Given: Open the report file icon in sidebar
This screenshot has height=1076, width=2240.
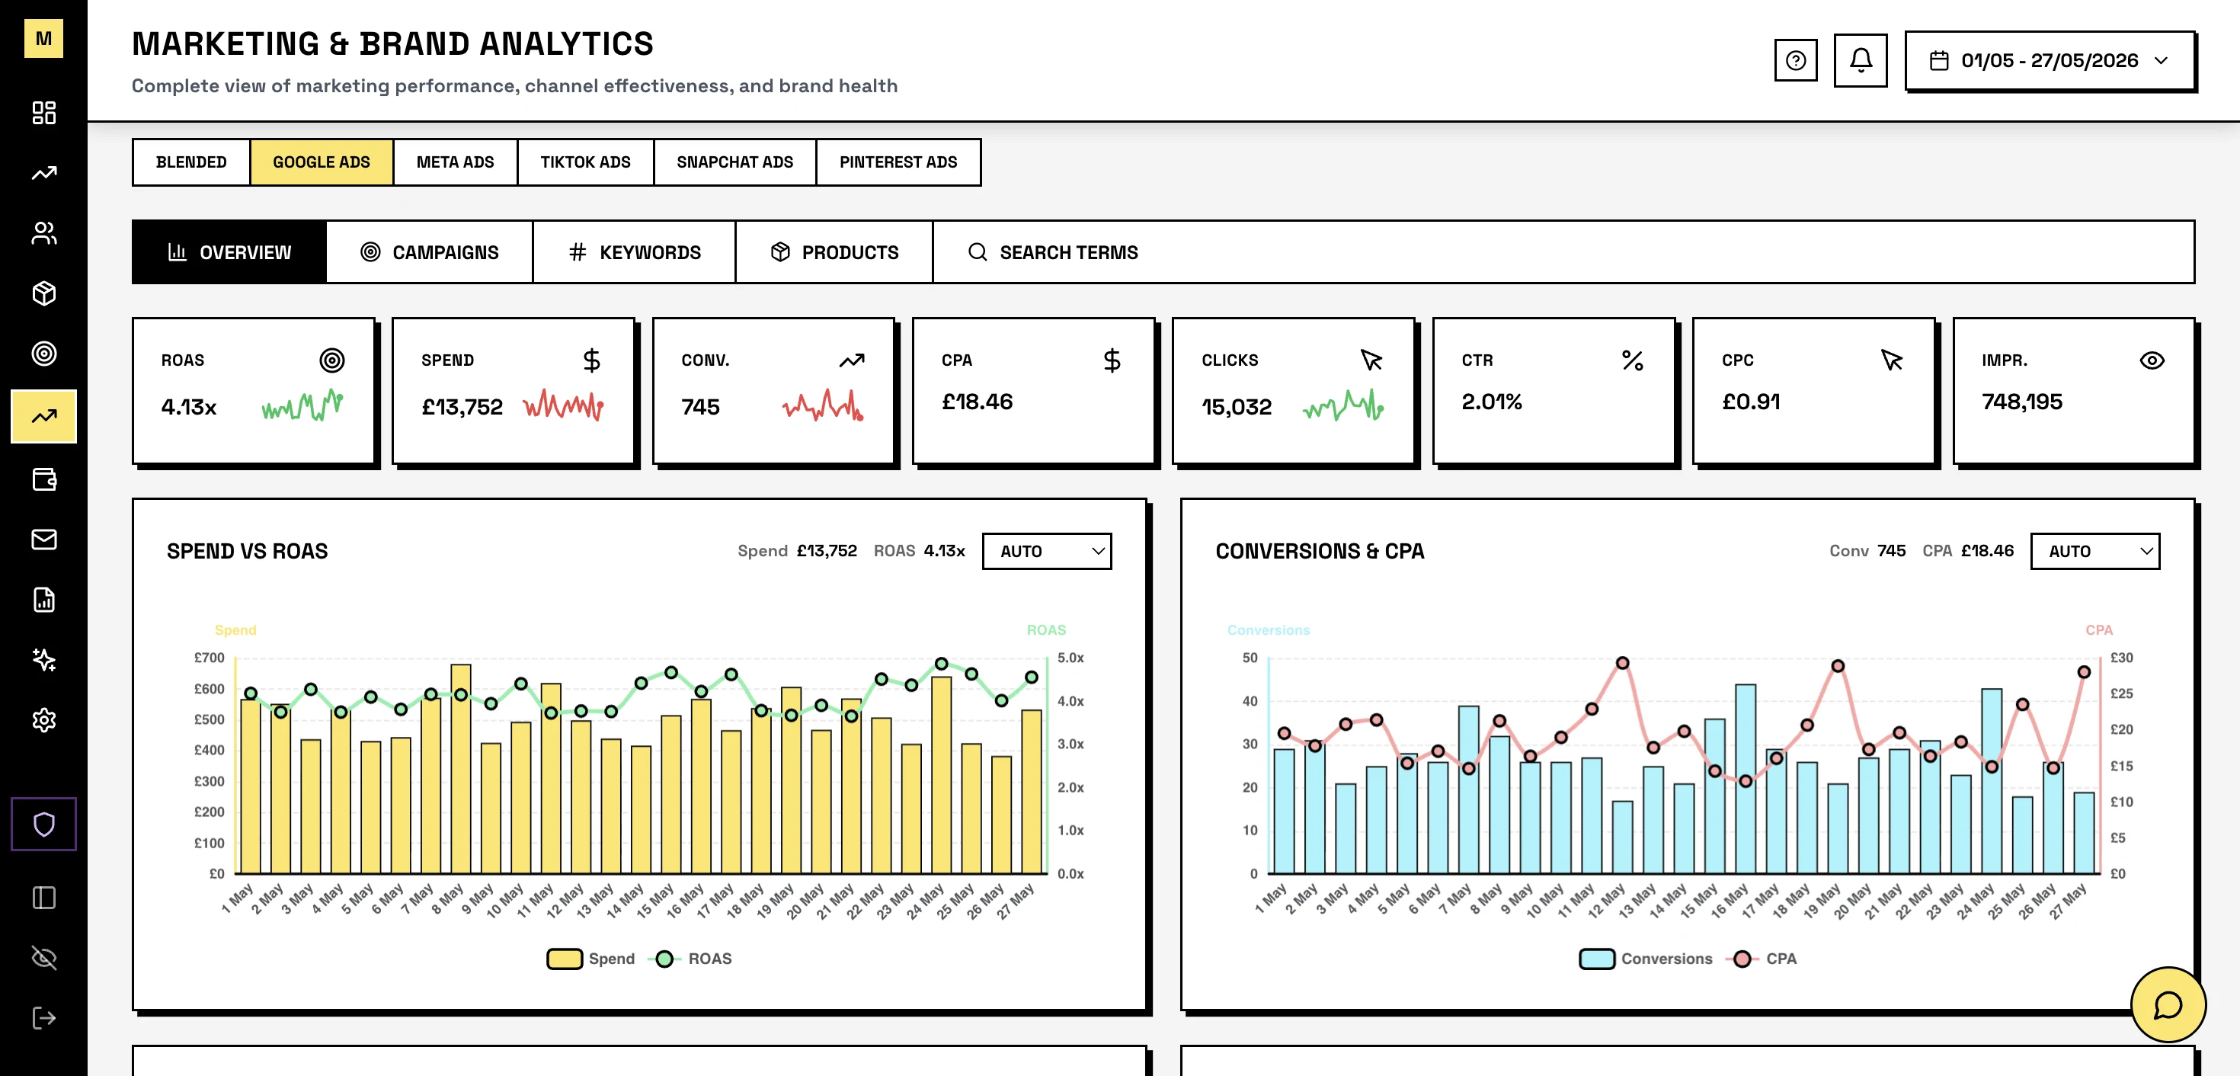Looking at the screenshot, I should 43,599.
